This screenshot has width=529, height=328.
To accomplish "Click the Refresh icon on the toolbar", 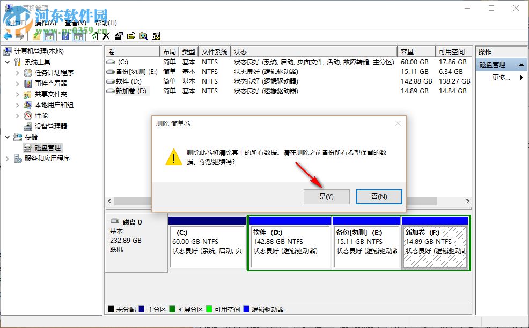I will (x=94, y=36).
